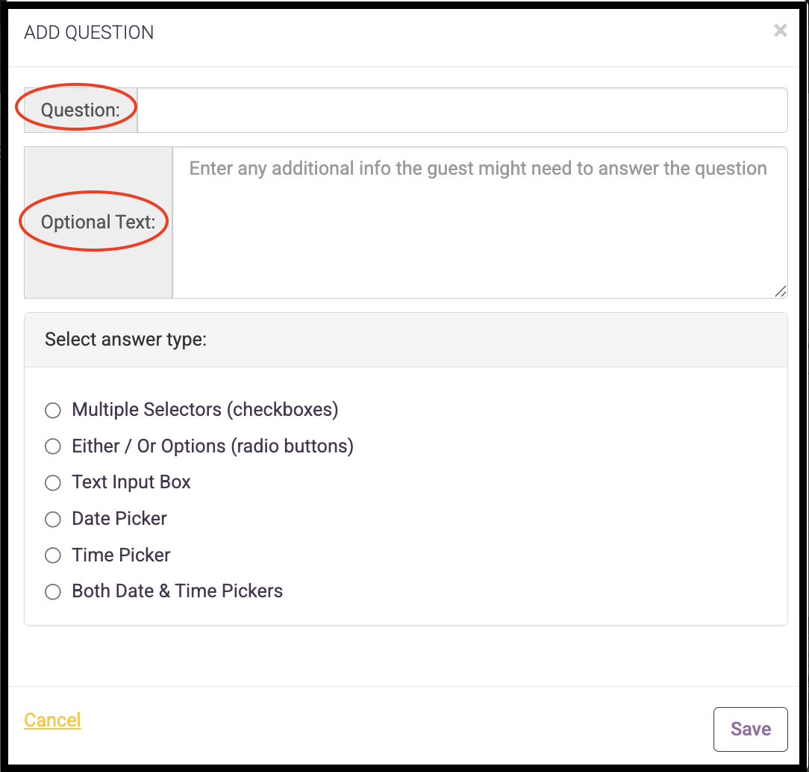The image size is (809, 772).
Task: Click the Optional Text label
Action: tap(98, 222)
